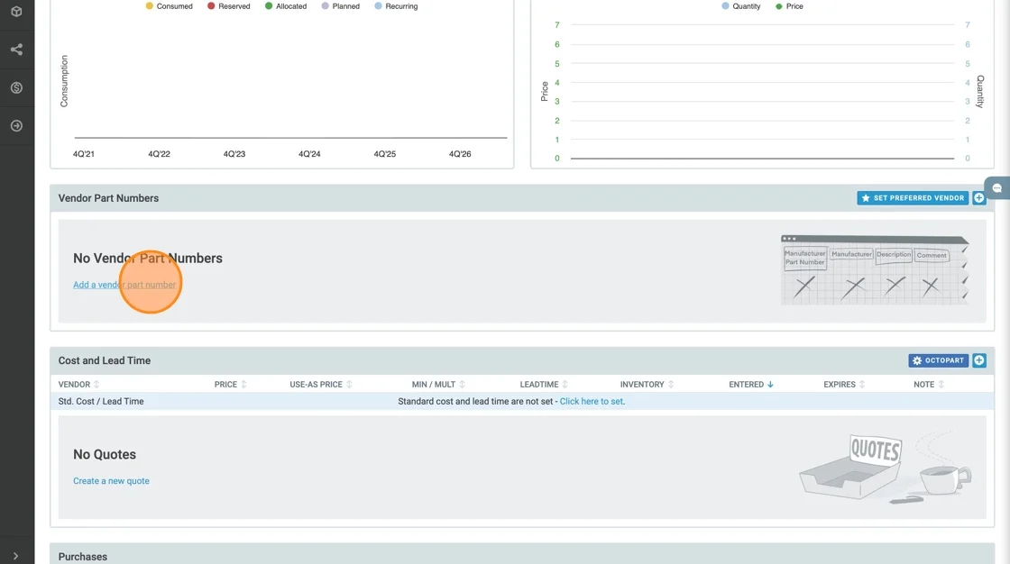This screenshot has height=564, width=1010.
Task: Expand the sidebar with bottom chevron
Action: [x=16, y=556]
